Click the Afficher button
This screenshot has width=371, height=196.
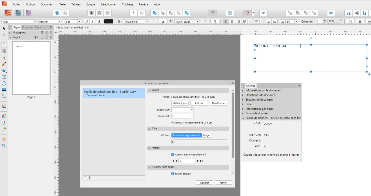point(199,103)
